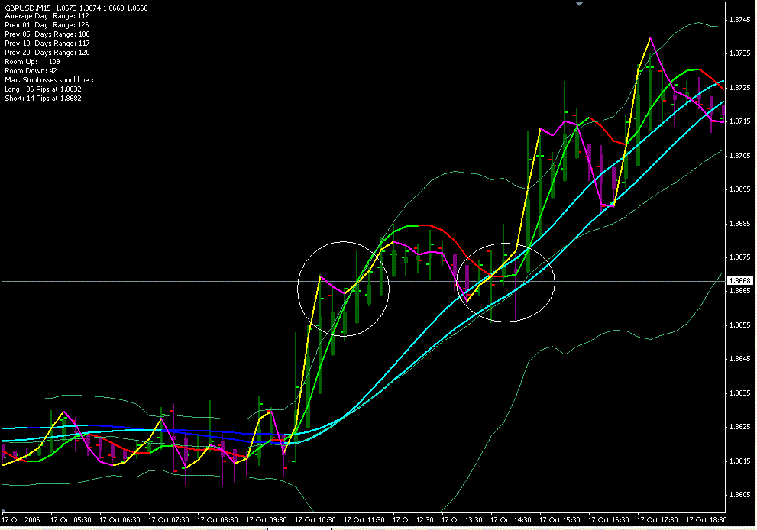Image resolution: width=757 pixels, height=530 pixels.
Task: Click the 1.8745 price axis label
Action: tap(739, 20)
